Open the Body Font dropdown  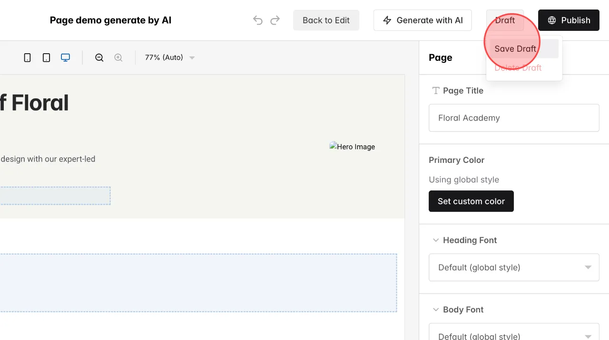514,331
